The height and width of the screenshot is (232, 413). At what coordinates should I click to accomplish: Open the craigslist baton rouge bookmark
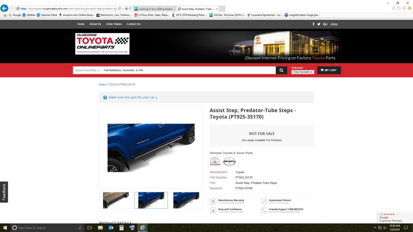click(302, 15)
